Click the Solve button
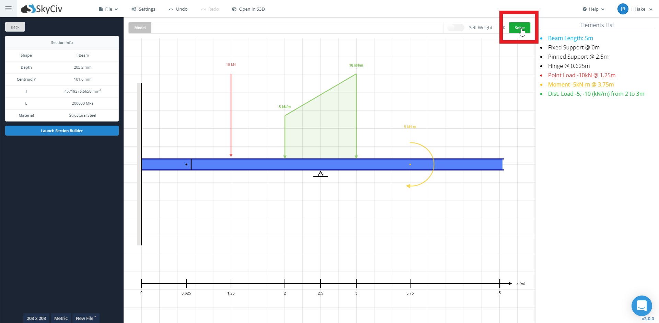Screen dimensions: 659x323 (520, 28)
